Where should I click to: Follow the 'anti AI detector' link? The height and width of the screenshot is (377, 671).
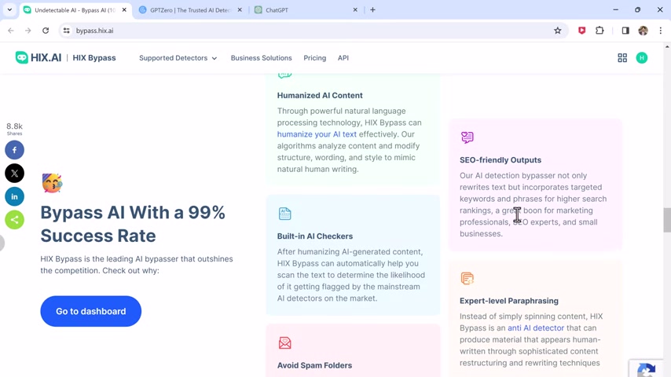click(x=536, y=328)
